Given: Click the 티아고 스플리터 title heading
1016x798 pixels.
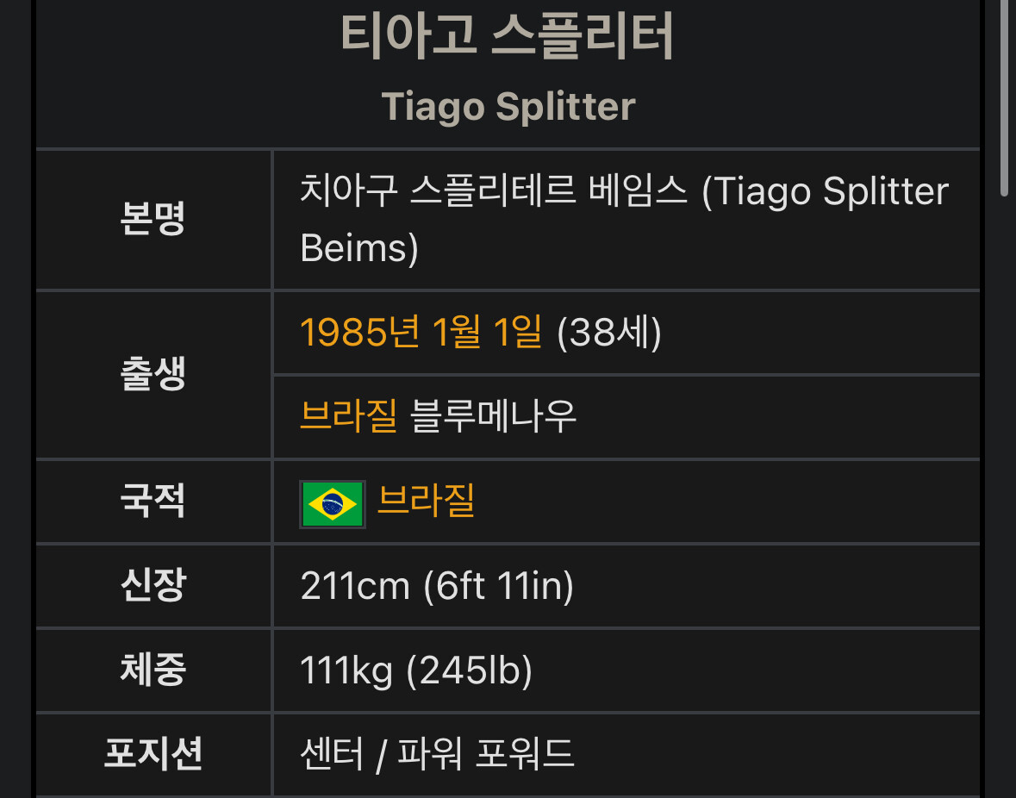Looking at the screenshot, I should coord(508,37).
